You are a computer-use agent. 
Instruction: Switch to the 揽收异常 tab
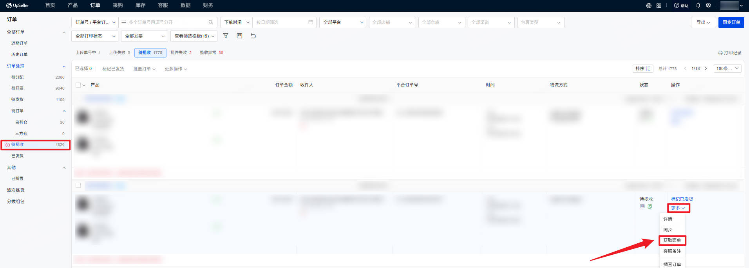click(212, 52)
